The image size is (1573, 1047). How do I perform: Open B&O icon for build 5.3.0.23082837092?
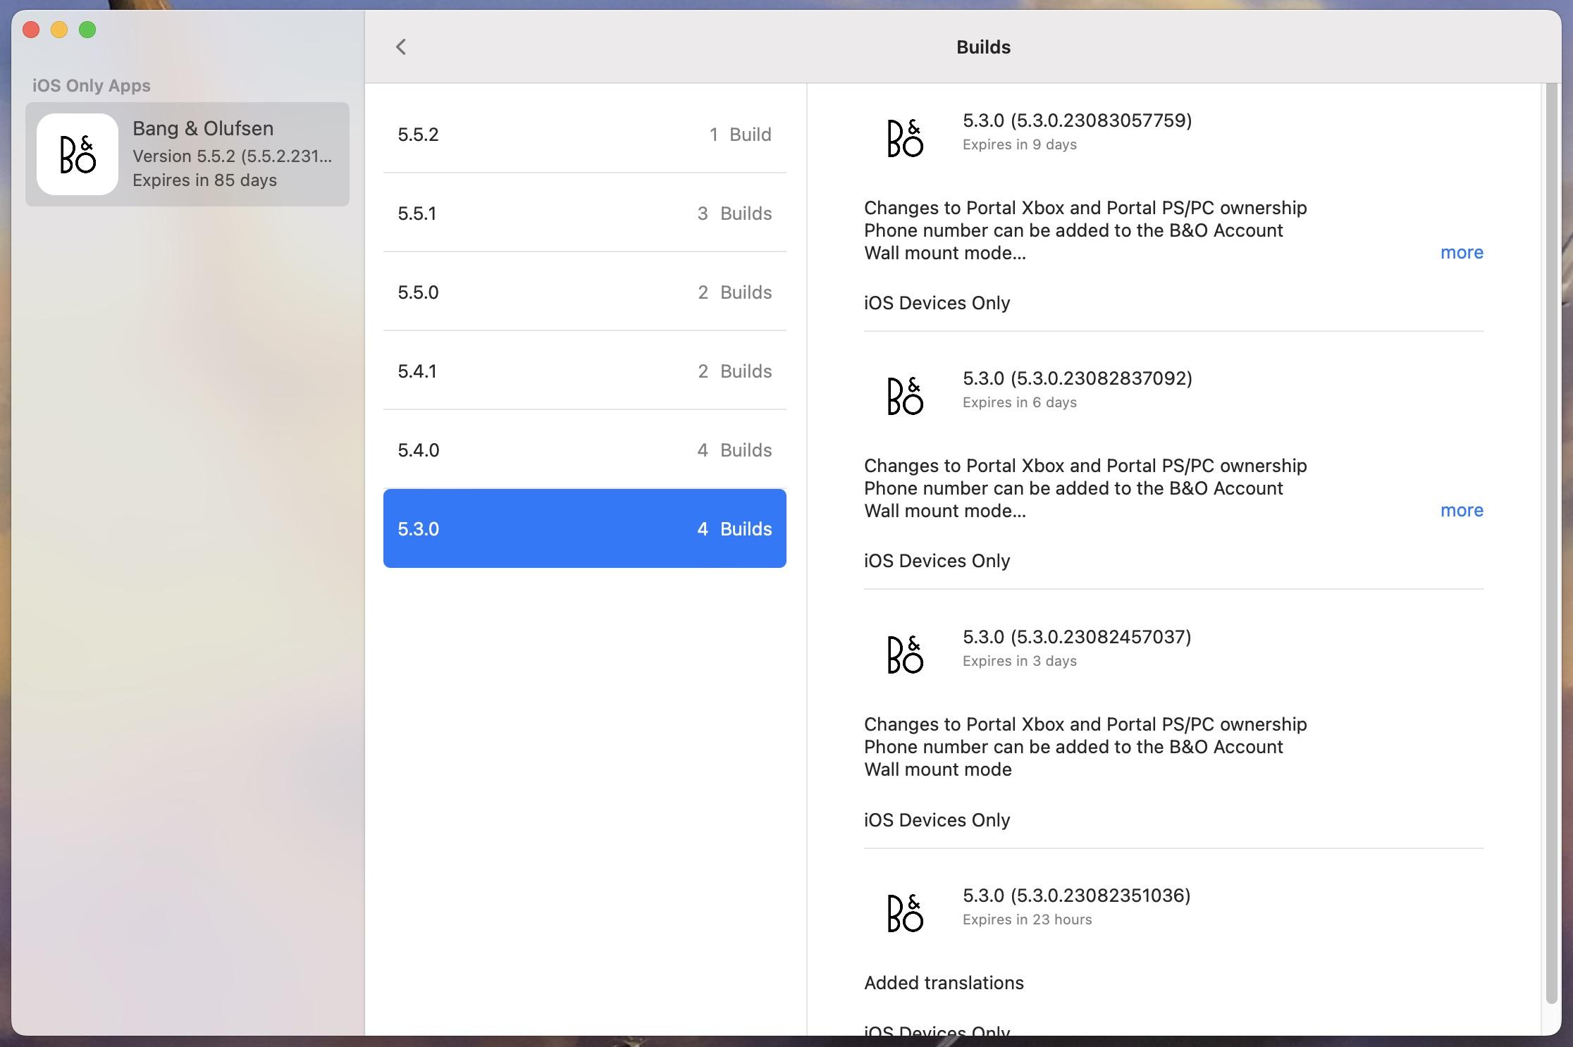(905, 396)
